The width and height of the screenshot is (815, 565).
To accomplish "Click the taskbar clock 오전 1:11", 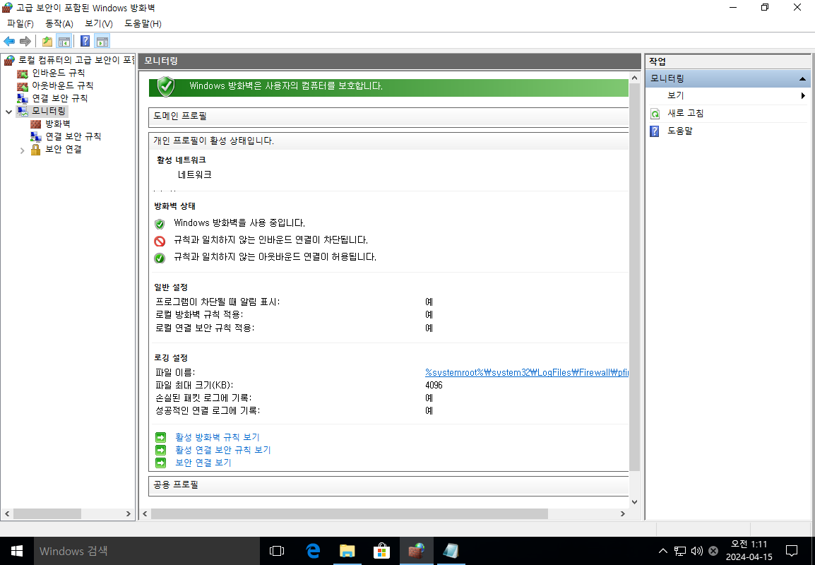I will (749, 545).
